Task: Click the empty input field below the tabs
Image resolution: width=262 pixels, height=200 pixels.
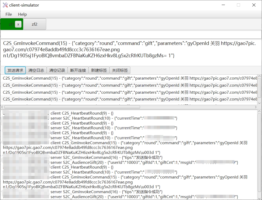Action: click(x=131, y=35)
